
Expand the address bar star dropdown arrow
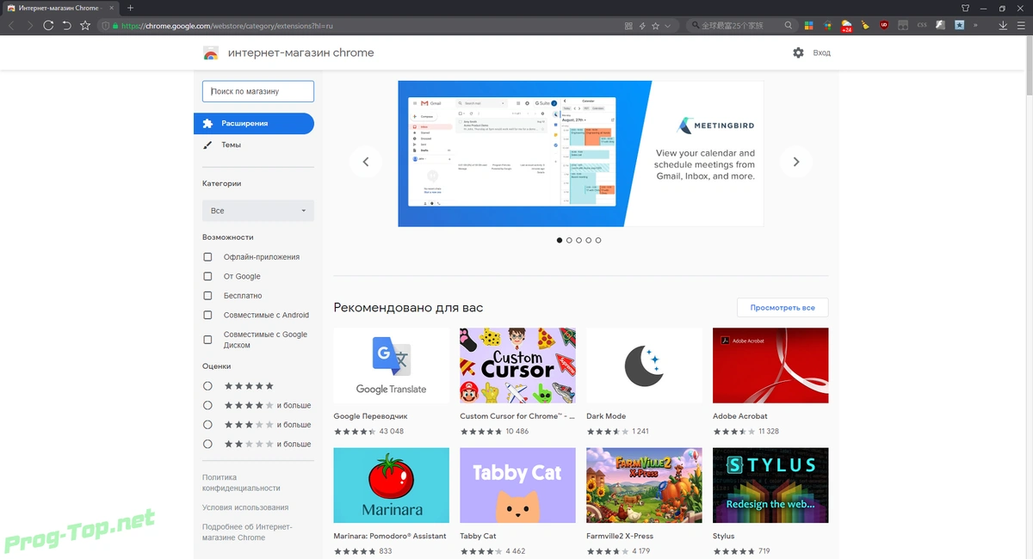point(667,26)
